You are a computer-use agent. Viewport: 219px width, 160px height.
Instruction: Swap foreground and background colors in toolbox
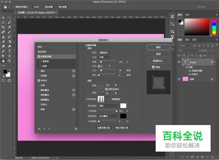(10, 70)
